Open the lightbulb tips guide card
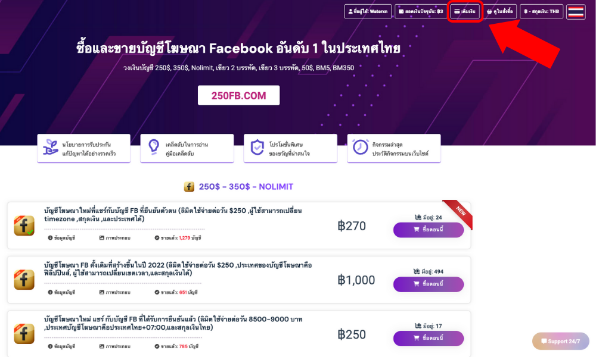Viewport: 596px width, 357px height. [187, 148]
